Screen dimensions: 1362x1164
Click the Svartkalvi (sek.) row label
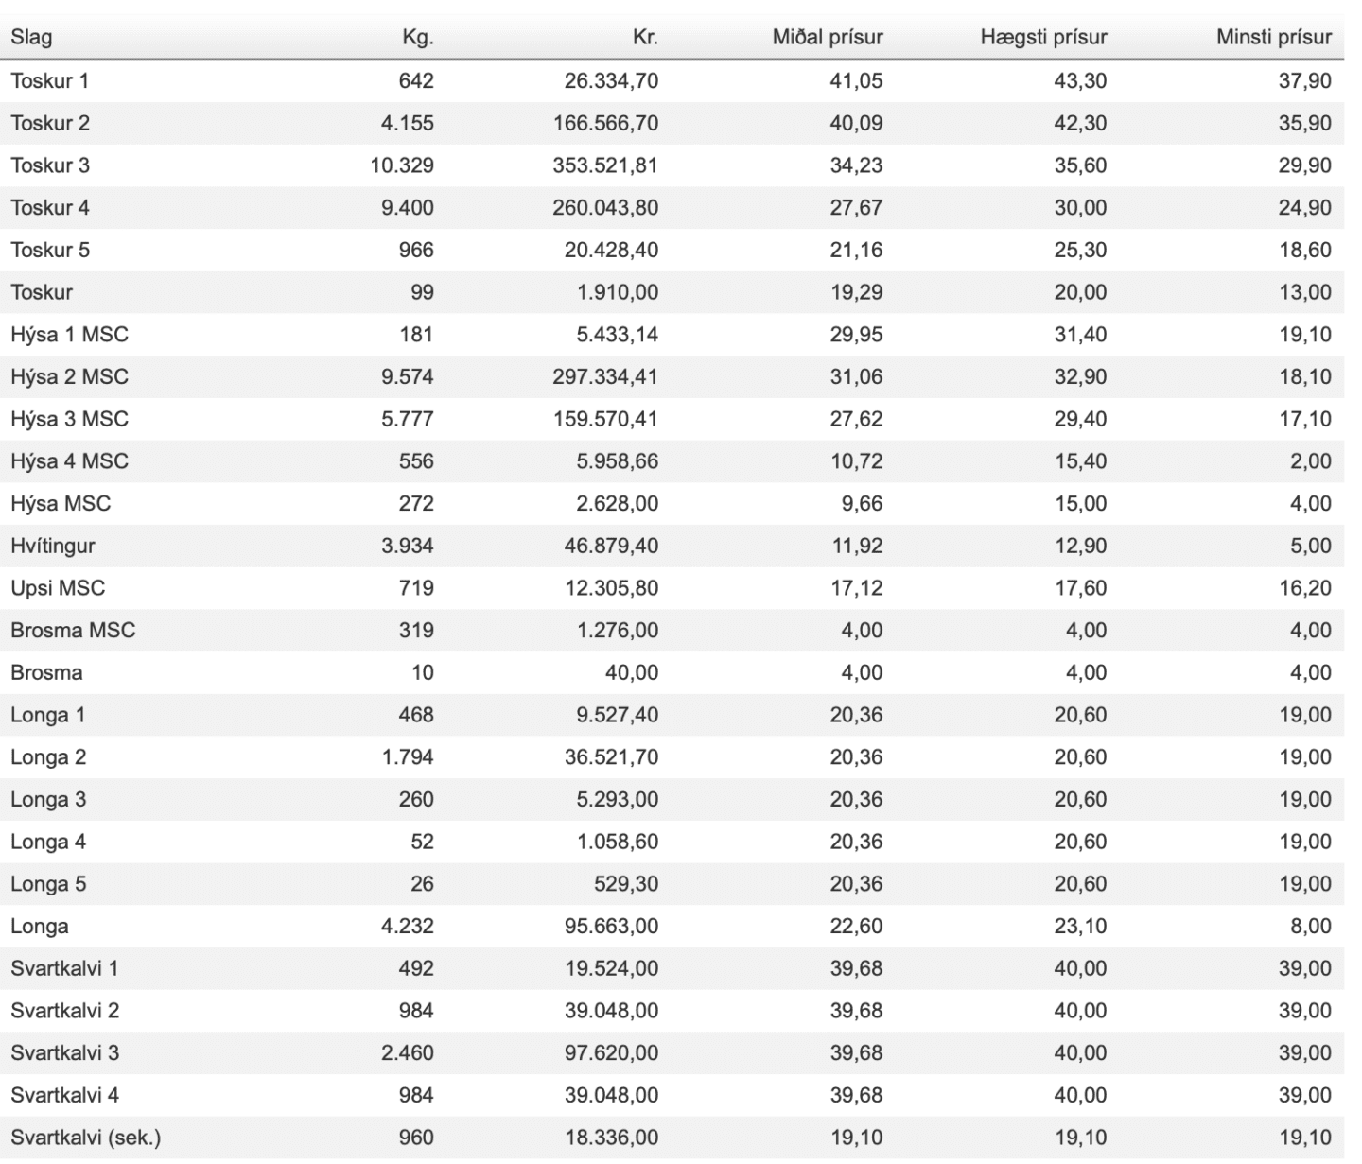coord(79,1138)
